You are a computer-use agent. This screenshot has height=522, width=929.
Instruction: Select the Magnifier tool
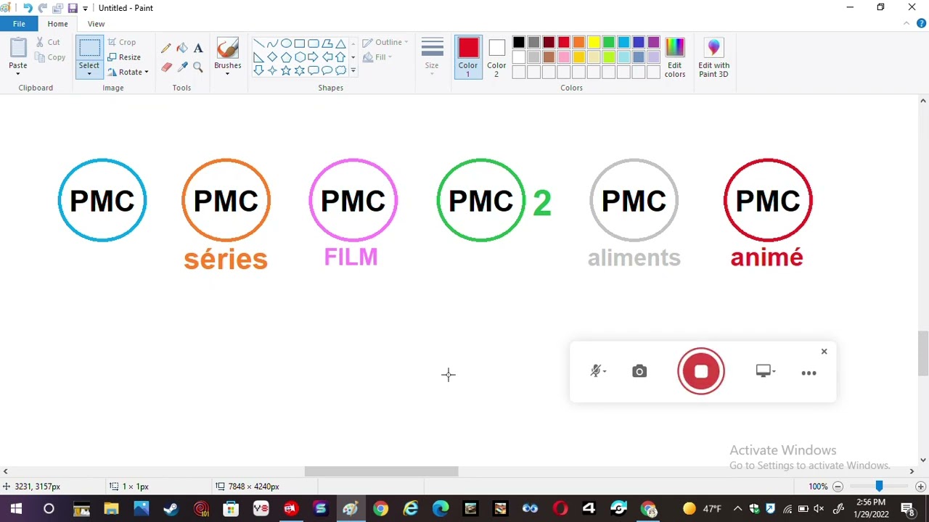[198, 67]
